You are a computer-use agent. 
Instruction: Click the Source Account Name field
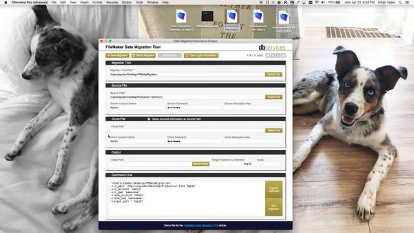[x=137, y=108]
